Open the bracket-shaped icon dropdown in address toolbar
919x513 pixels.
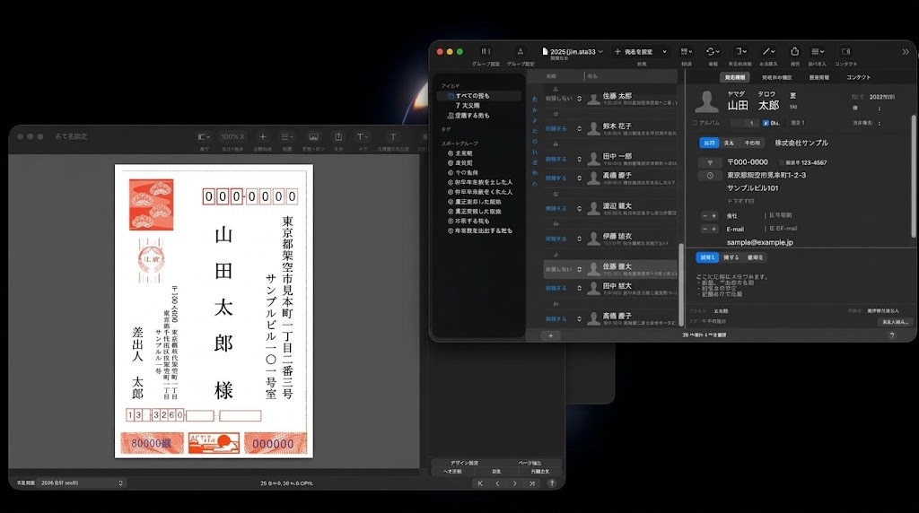(x=740, y=51)
